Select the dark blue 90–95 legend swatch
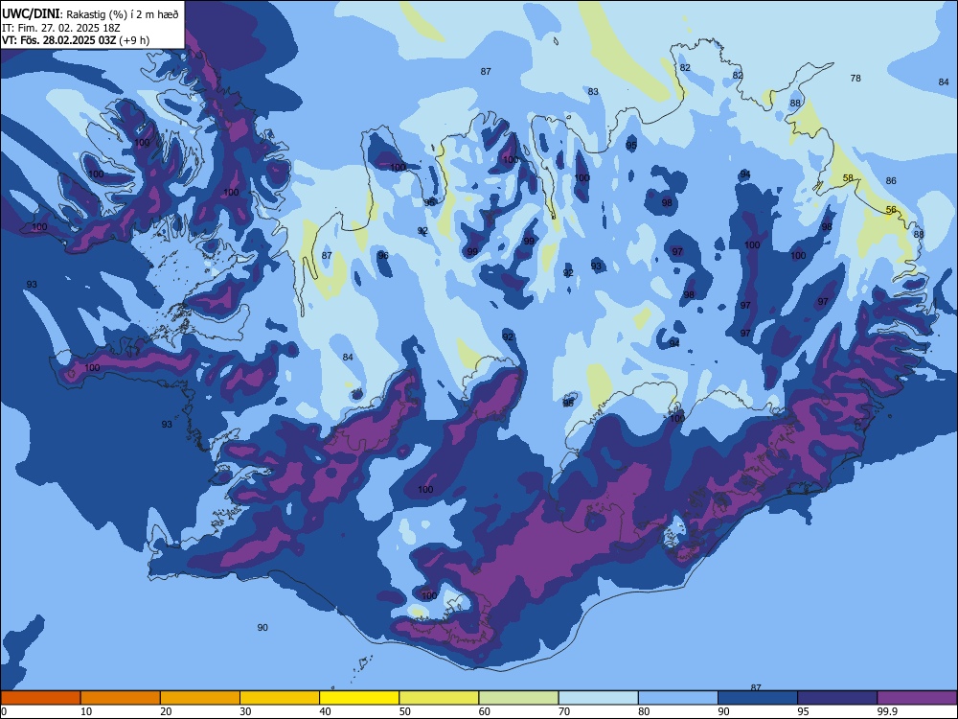The width and height of the screenshot is (958, 719). [758, 698]
